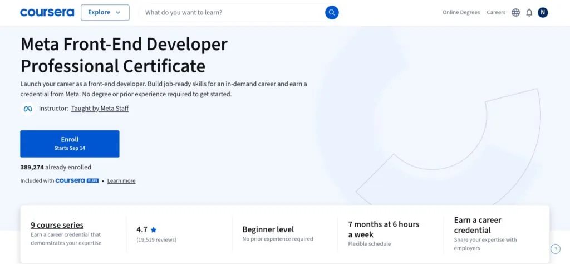Click the Coursera logo
The height and width of the screenshot is (264, 570).
pos(47,12)
